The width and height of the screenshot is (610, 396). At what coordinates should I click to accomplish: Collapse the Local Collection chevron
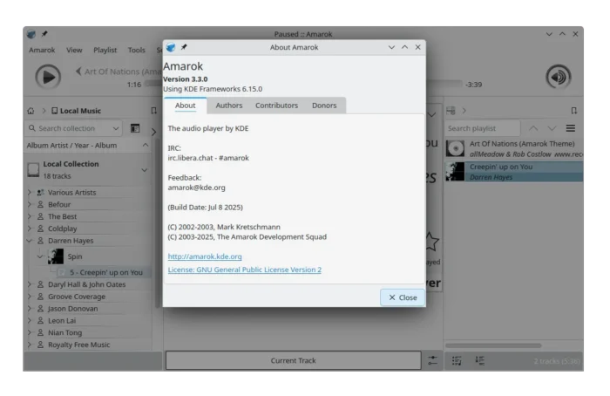click(144, 169)
